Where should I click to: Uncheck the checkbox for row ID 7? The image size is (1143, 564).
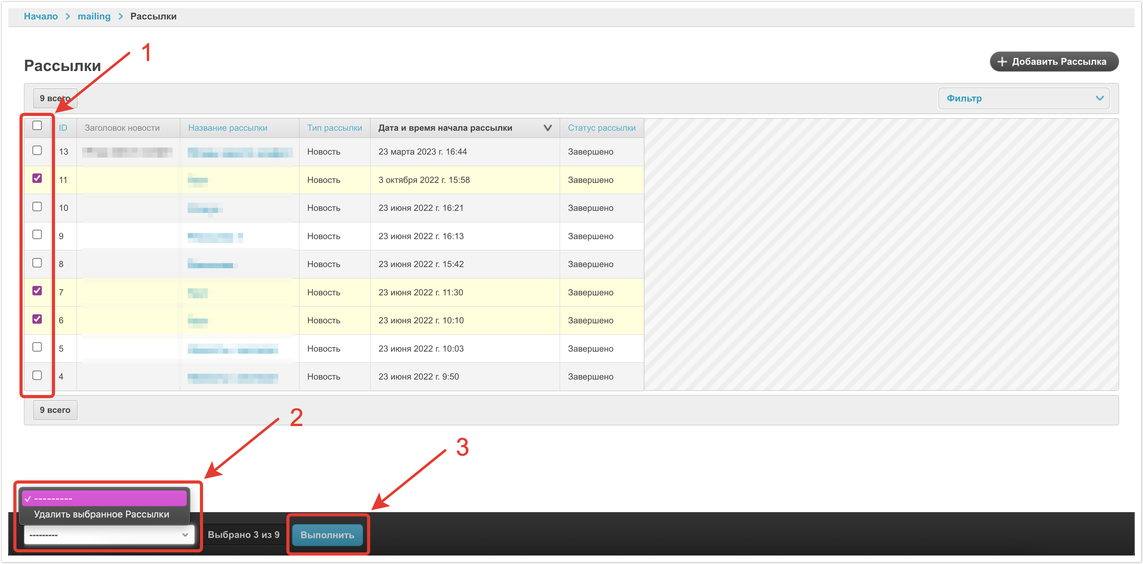click(x=37, y=291)
